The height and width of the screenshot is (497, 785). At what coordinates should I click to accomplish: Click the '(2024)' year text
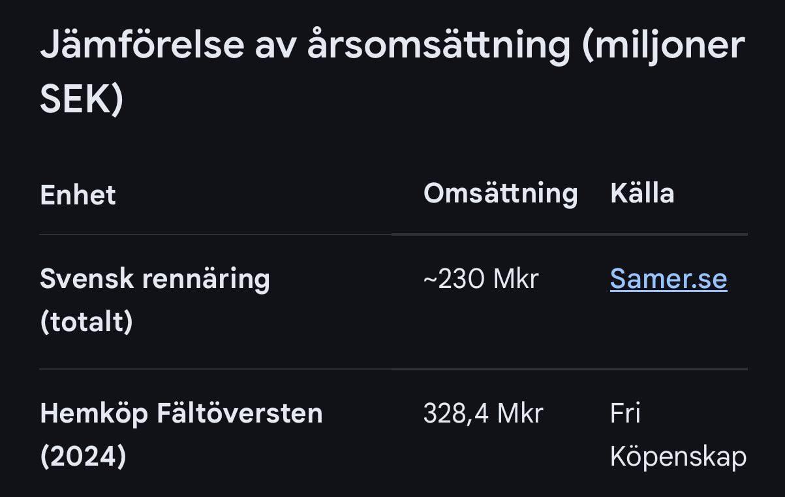[x=83, y=457]
